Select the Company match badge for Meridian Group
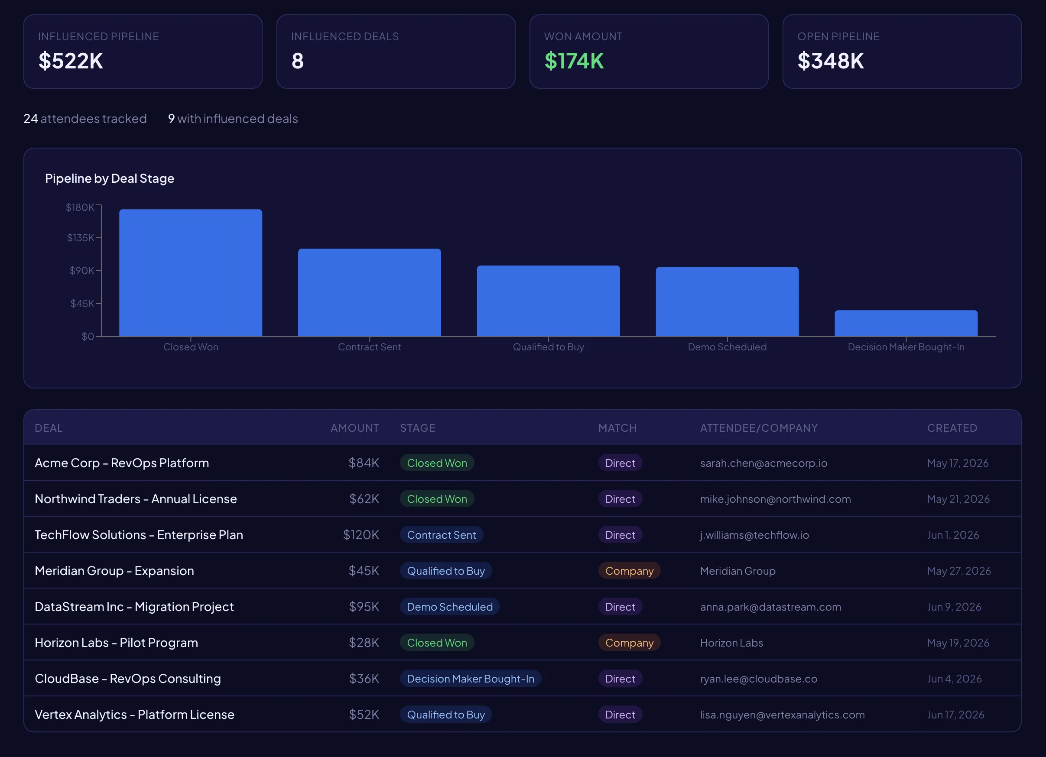Screen dimensions: 1046x757 pos(629,571)
